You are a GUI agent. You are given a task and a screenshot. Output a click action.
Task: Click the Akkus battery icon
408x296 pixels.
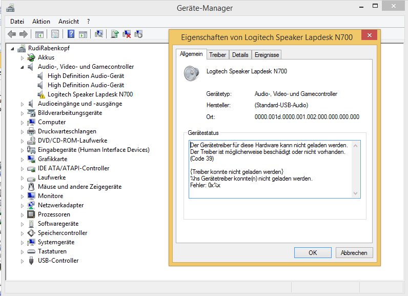pos(31,57)
